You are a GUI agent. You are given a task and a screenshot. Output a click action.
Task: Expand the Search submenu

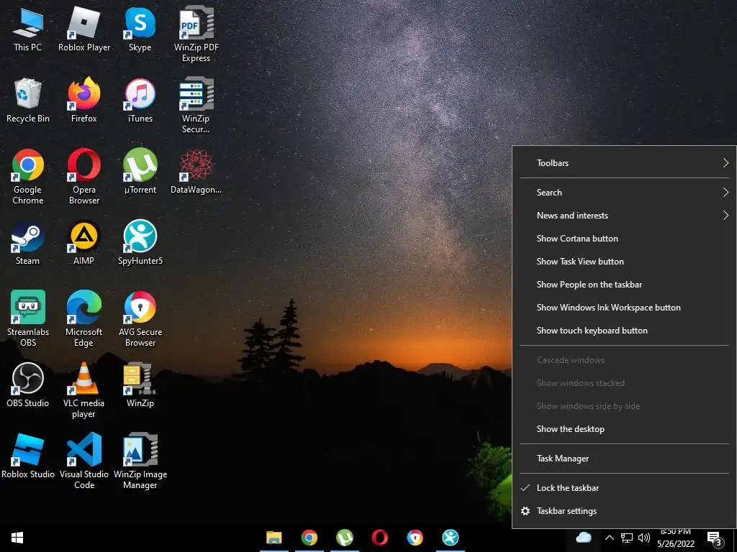[x=624, y=193]
